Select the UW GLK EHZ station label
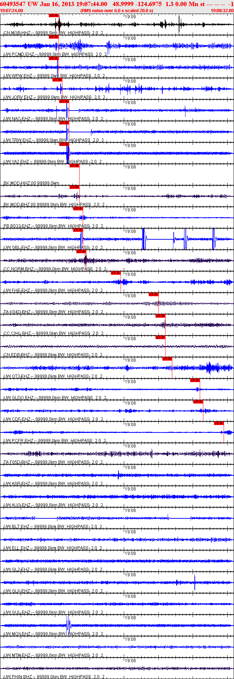Screen dimensions: 234x679 click(x=54, y=591)
